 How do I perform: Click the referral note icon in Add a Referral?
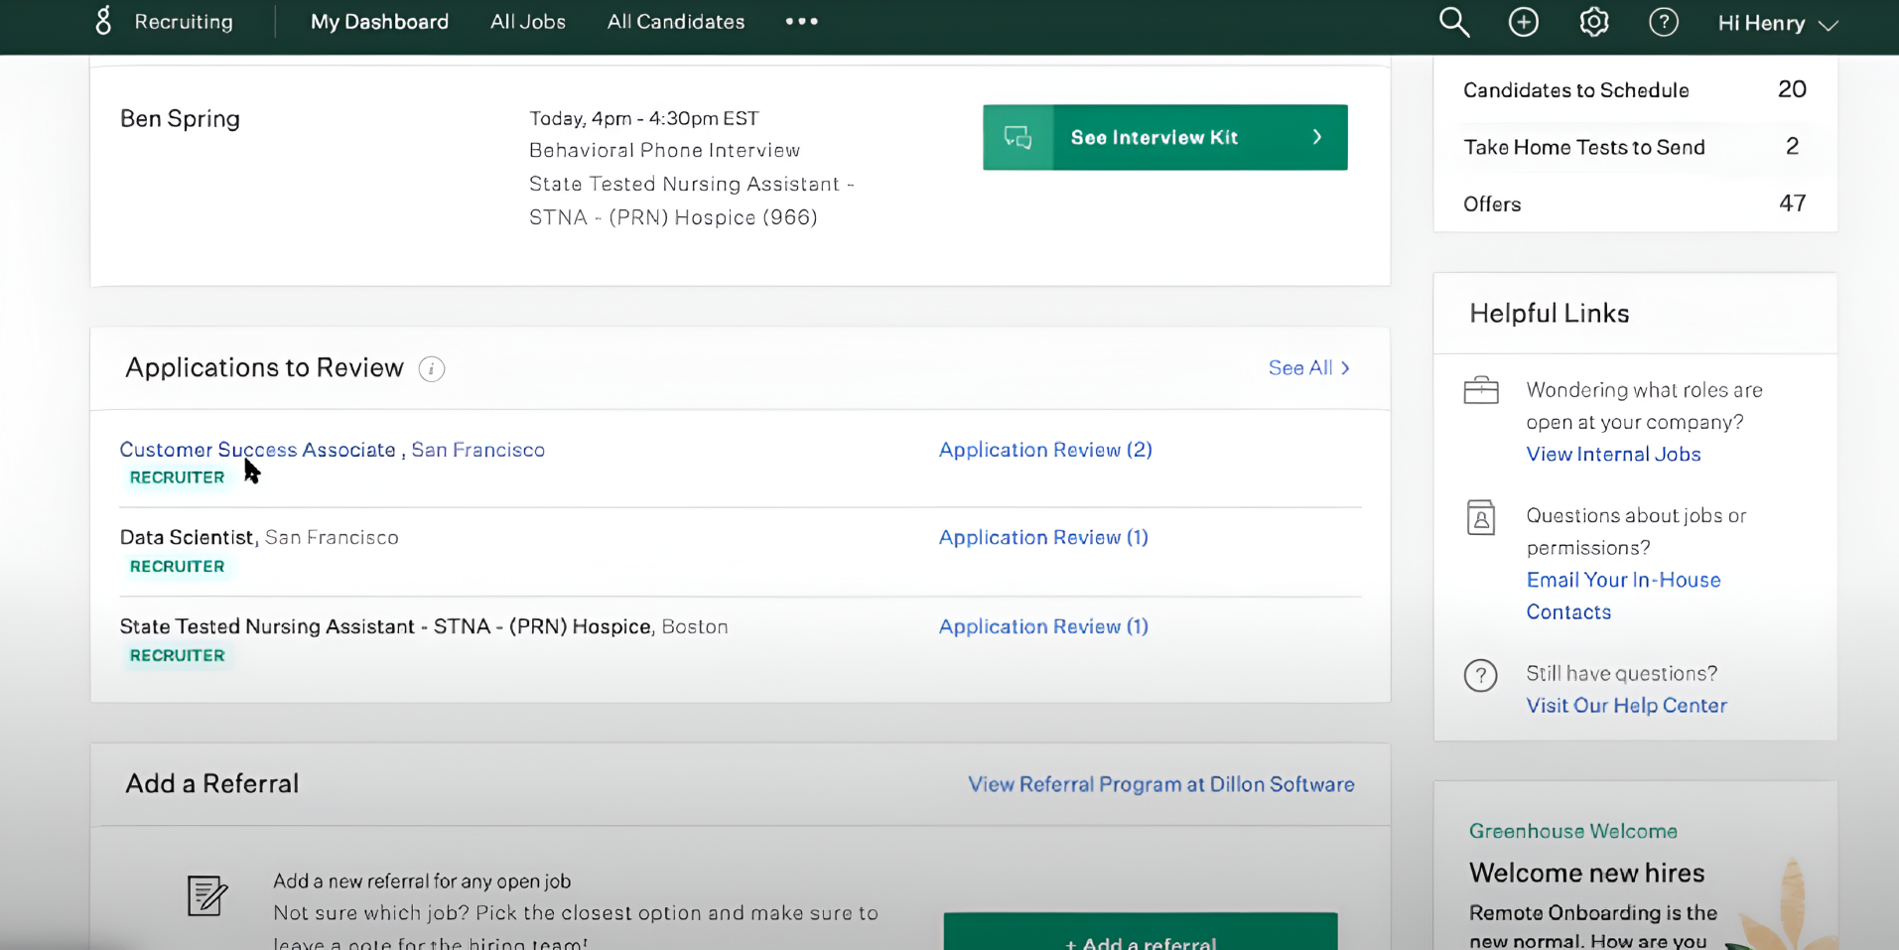coord(205,895)
